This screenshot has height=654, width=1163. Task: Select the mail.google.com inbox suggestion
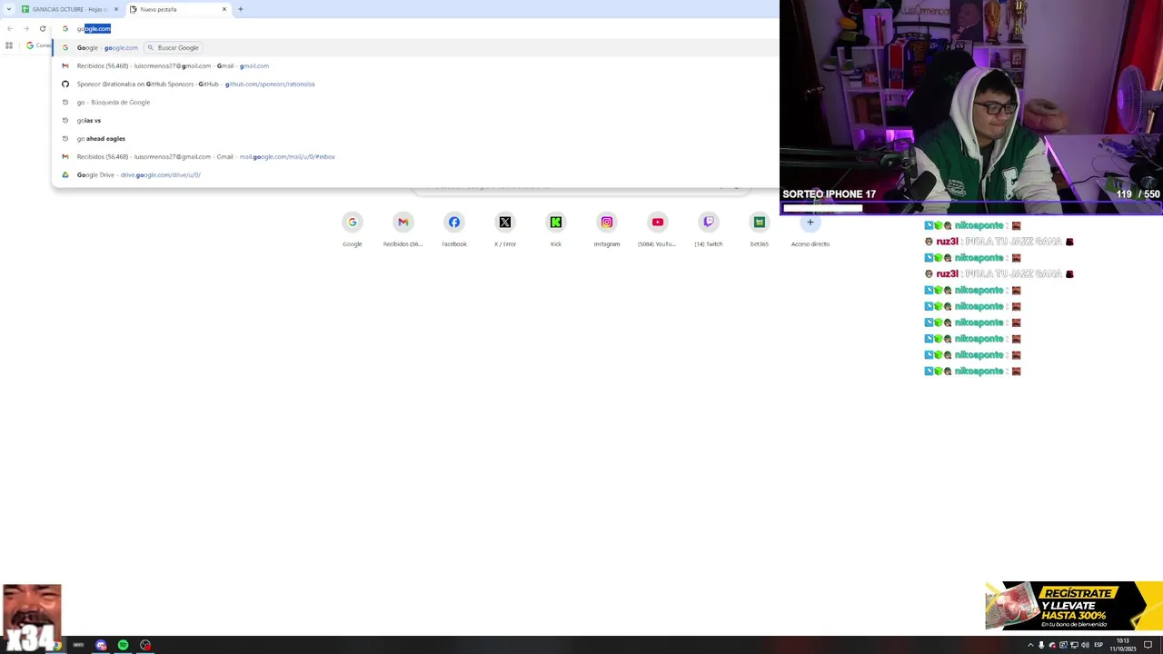coord(414,156)
